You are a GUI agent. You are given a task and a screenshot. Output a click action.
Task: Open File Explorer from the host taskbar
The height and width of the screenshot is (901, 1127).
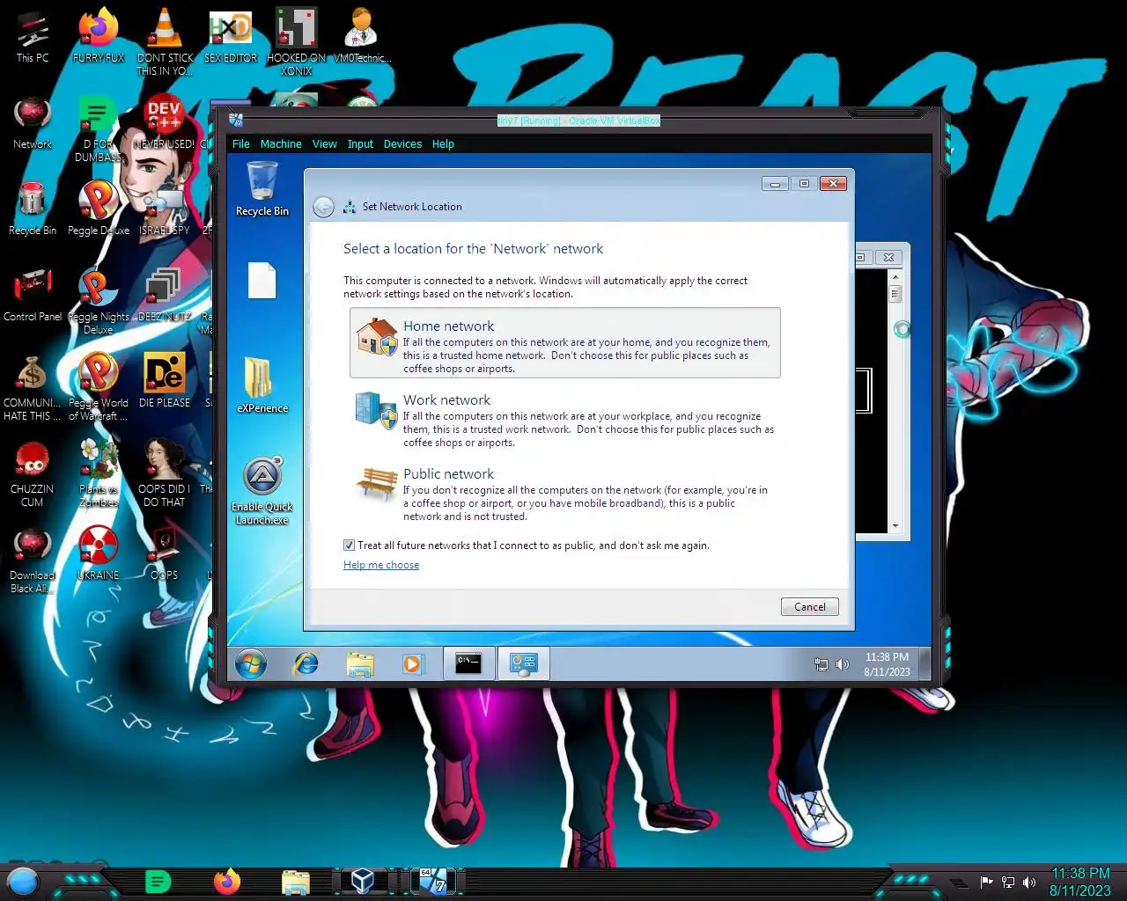(296, 881)
